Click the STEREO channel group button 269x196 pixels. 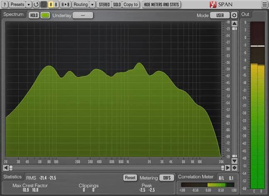pos(104,5)
